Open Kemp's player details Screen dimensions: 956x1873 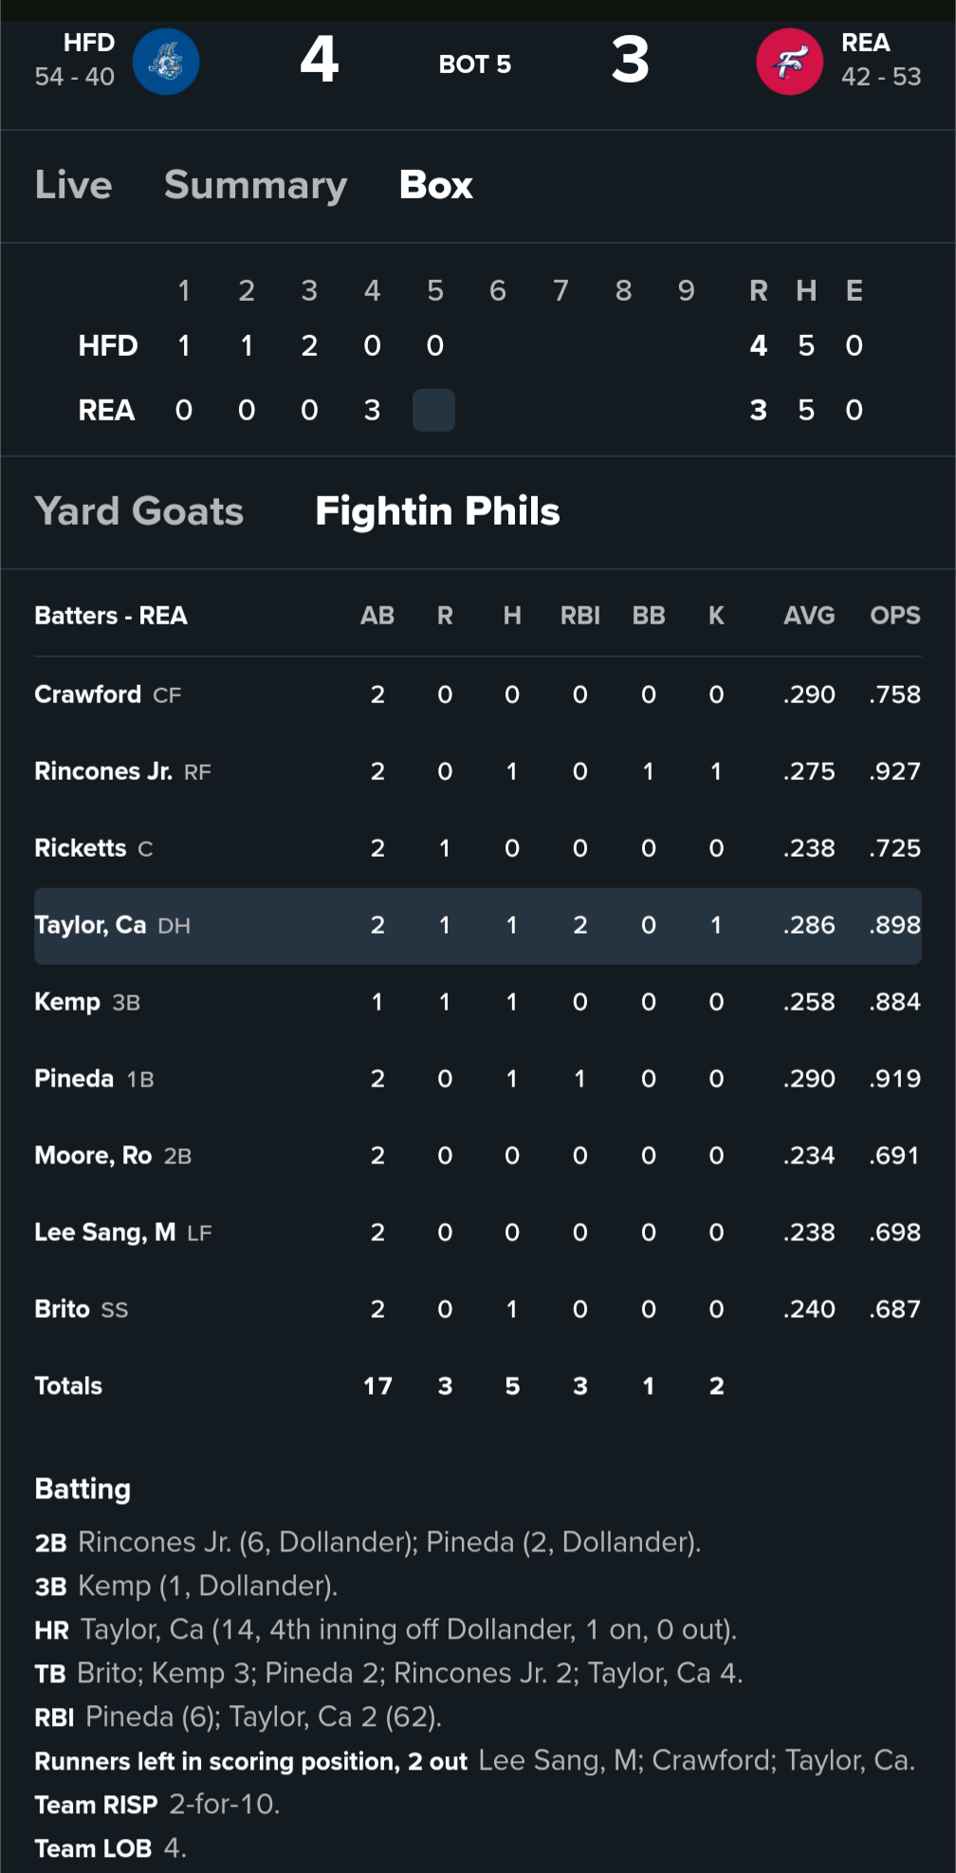[x=67, y=1002]
